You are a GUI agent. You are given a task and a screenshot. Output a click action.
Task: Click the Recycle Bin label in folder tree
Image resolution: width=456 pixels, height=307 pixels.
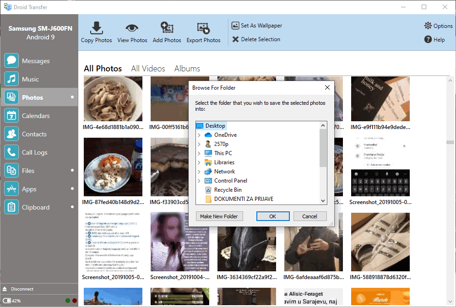[228, 190]
